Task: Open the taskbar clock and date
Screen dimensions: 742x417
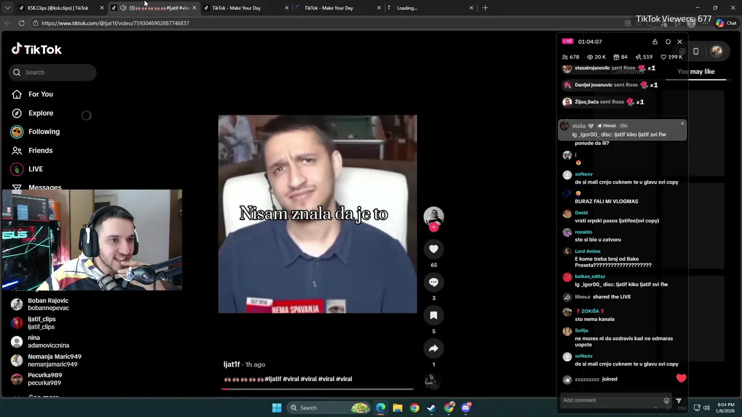Action: 726,408
